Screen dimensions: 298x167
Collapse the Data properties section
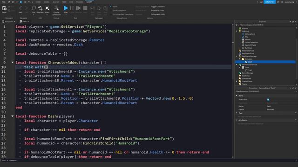pos(237,96)
